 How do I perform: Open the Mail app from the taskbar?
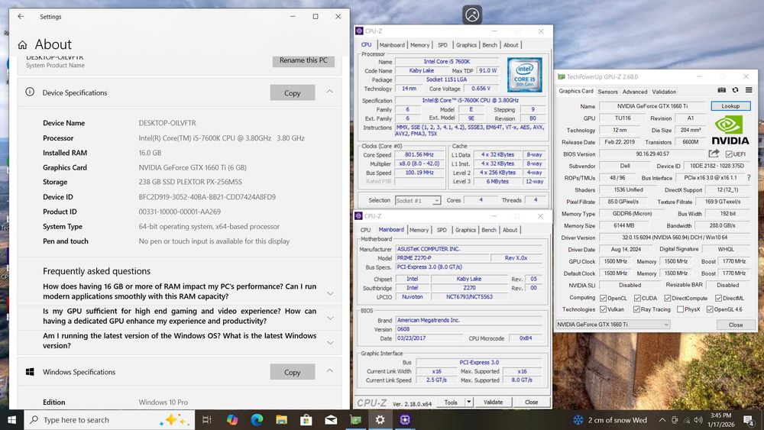click(x=331, y=420)
